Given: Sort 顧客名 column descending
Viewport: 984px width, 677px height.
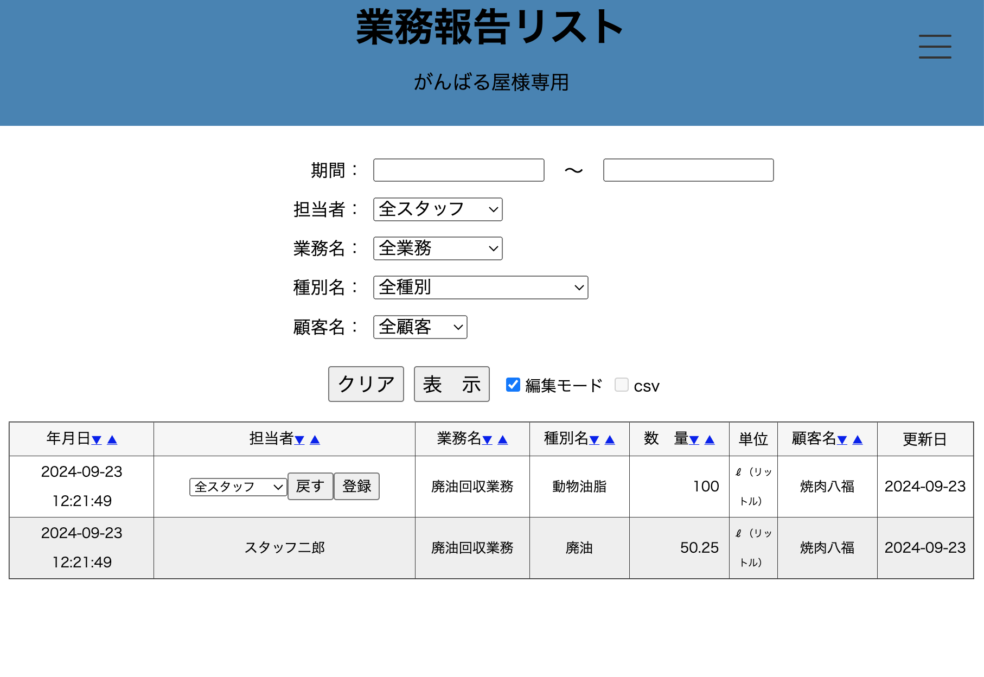Looking at the screenshot, I should (x=842, y=440).
